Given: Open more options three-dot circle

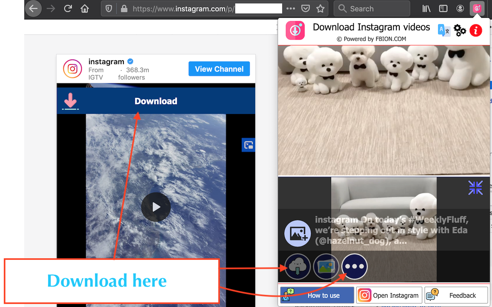Looking at the screenshot, I should [355, 266].
